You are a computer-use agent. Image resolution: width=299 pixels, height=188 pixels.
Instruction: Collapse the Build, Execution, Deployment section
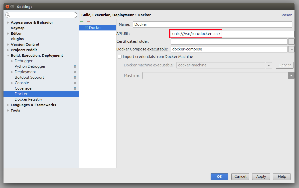pos(8,55)
